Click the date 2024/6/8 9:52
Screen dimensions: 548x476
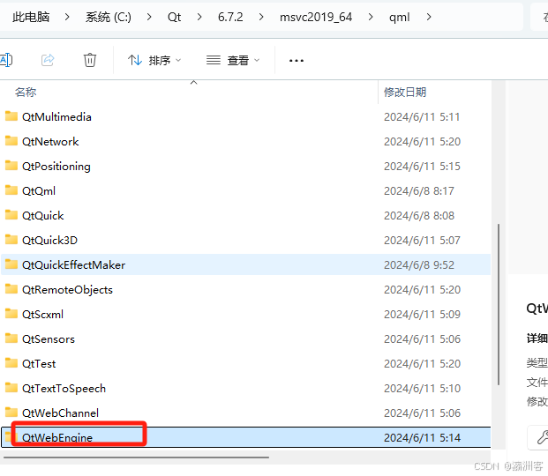[x=419, y=265]
